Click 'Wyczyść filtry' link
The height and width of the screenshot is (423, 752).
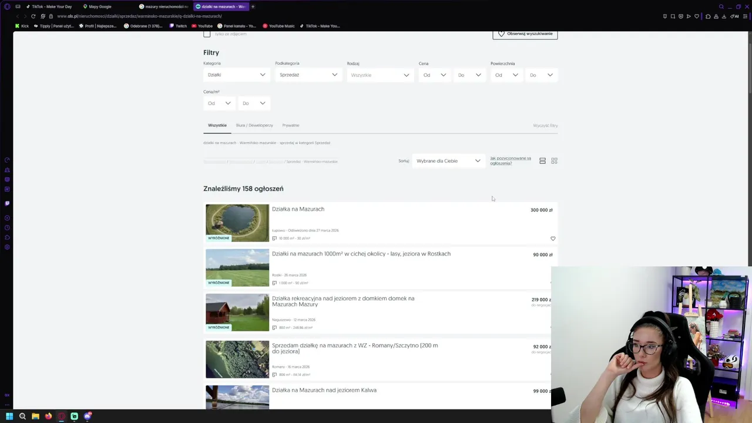545,125
